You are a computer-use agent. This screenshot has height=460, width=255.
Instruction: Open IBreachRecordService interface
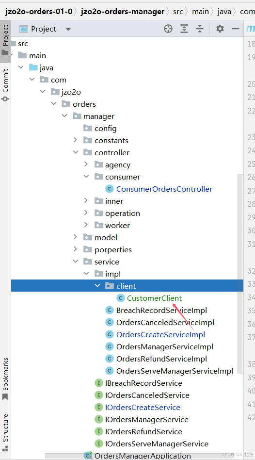point(143,383)
